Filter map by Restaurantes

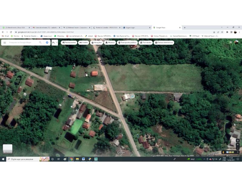point(69,43)
